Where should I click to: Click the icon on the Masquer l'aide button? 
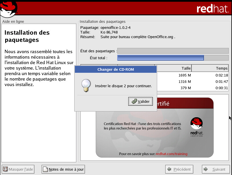point(5,169)
